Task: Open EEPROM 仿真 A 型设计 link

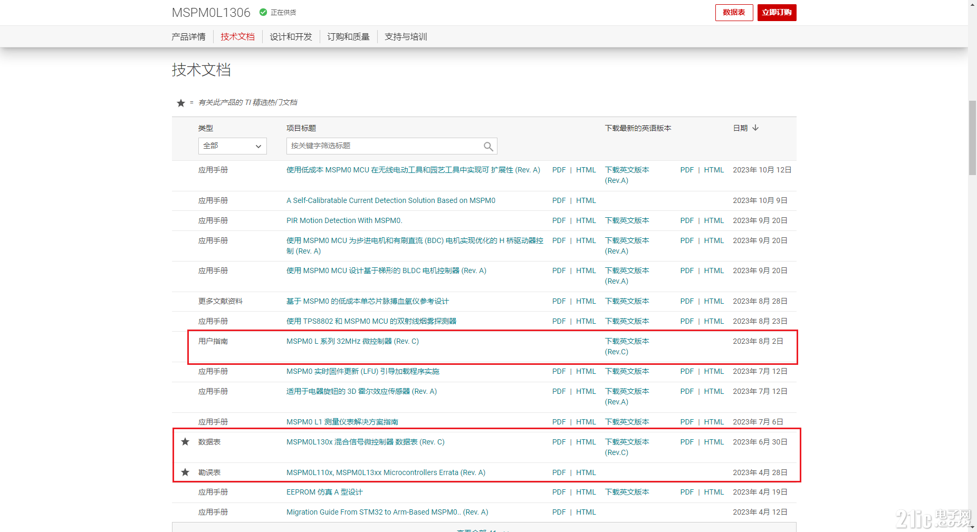Action: (324, 492)
